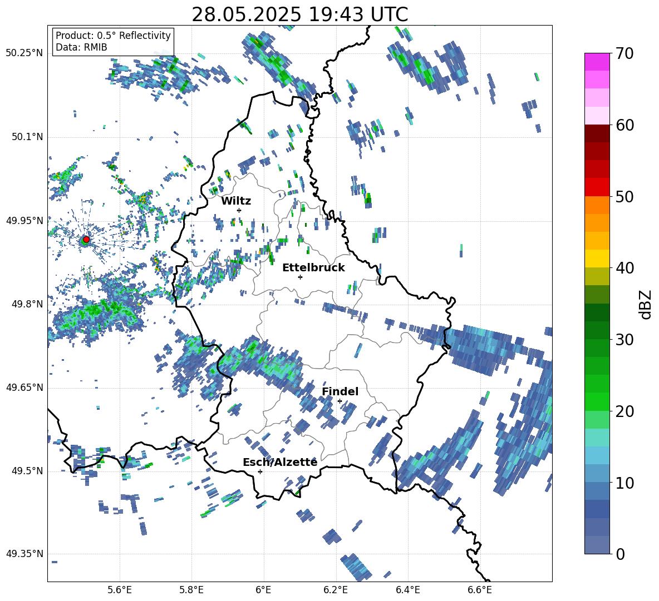Click the 49.65°N latitude label
The image size is (659, 601).
[x=24, y=387]
